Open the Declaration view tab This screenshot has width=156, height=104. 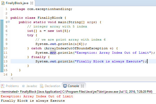50,86
